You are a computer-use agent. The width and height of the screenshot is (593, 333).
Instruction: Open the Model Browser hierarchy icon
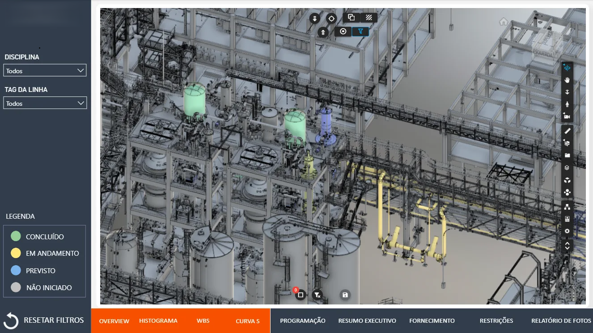click(567, 207)
